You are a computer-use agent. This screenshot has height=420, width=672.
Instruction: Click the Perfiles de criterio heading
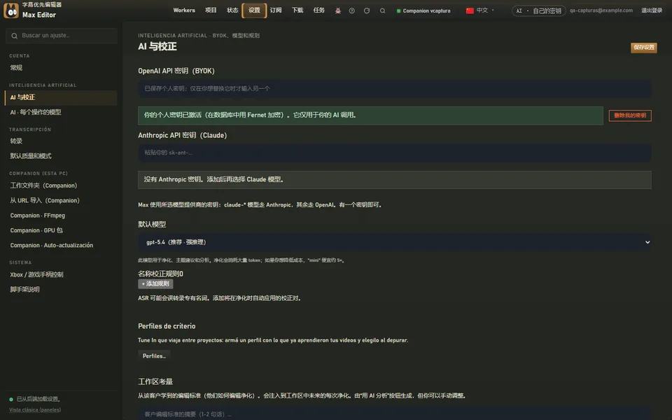click(x=167, y=326)
